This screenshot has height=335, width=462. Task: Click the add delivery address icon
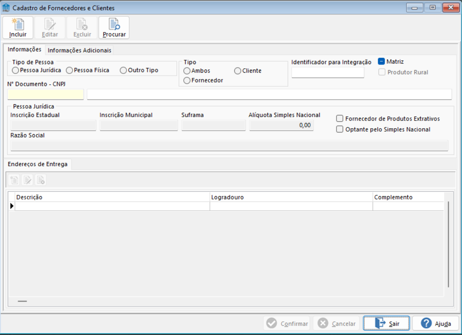14,180
